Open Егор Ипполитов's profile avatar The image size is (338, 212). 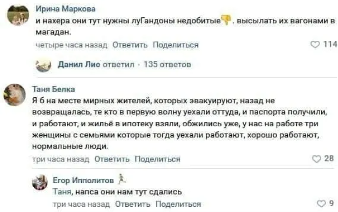40,182
